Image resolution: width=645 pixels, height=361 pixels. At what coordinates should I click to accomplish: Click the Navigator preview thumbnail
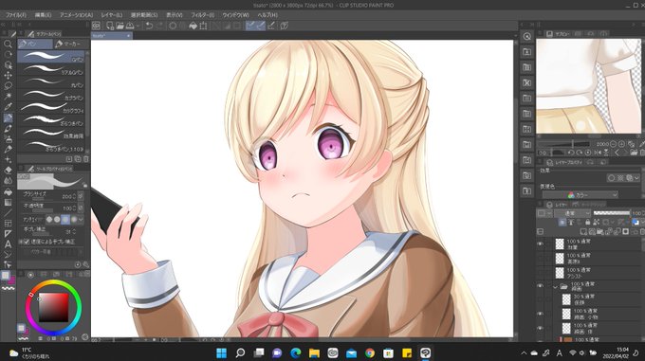[x=589, y=86]
